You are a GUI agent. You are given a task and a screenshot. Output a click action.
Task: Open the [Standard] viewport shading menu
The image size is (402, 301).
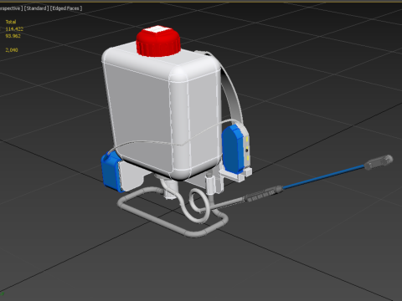click(x=36, y=8)
